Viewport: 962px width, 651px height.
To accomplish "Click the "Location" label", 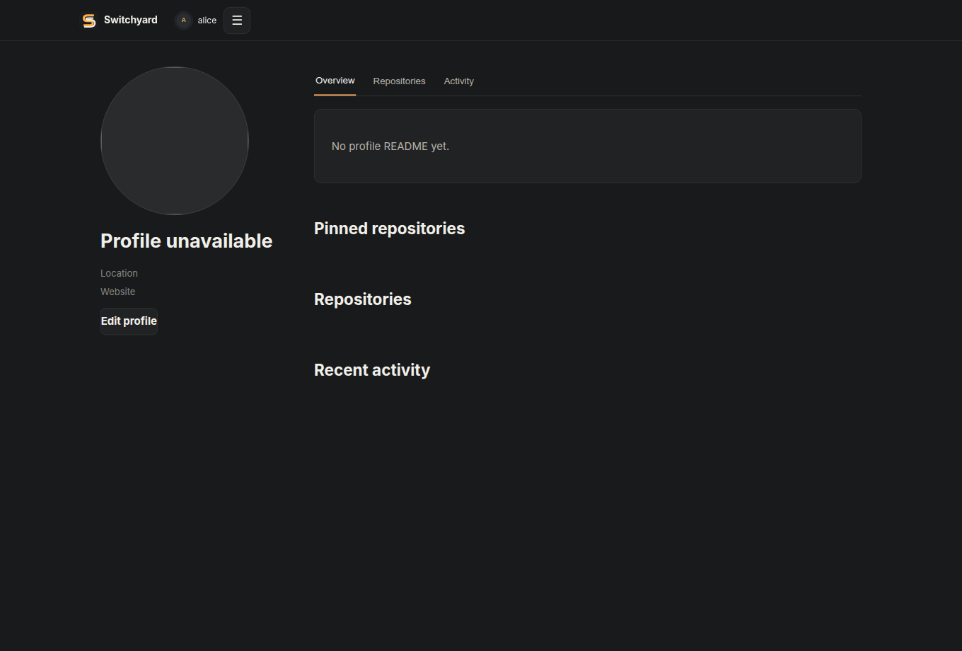I will tap(119, 273).
